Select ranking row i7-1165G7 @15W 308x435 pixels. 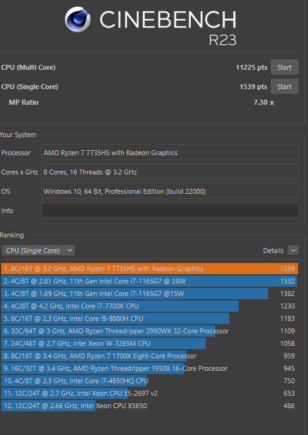coord(150,294)
